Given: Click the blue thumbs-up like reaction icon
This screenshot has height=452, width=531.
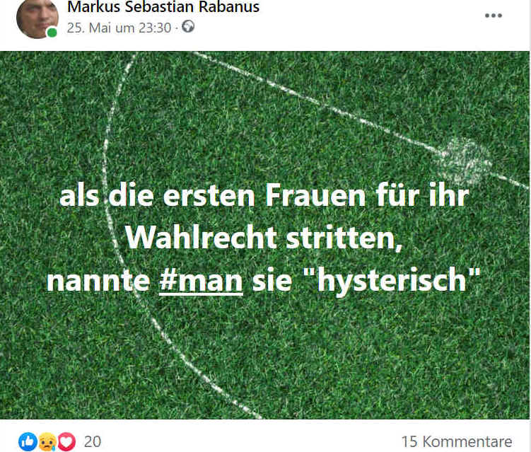Looking at the screenshot, I should tap(28, 441).
